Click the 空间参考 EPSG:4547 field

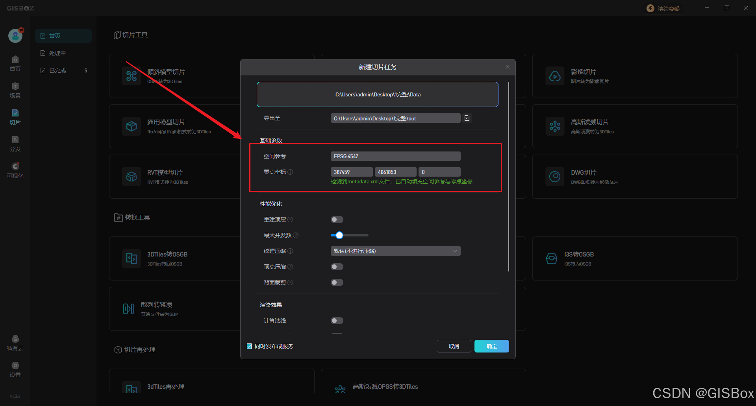point(396,156)
